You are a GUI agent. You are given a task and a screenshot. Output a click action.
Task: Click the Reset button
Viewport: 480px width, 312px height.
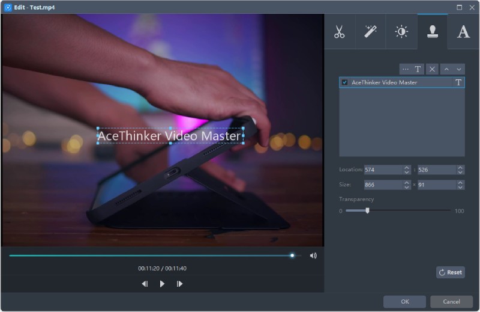point(451,272)
